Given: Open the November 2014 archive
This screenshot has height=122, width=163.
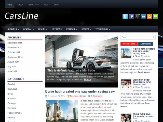Looking at the screenshot, I should pos(15,48).
